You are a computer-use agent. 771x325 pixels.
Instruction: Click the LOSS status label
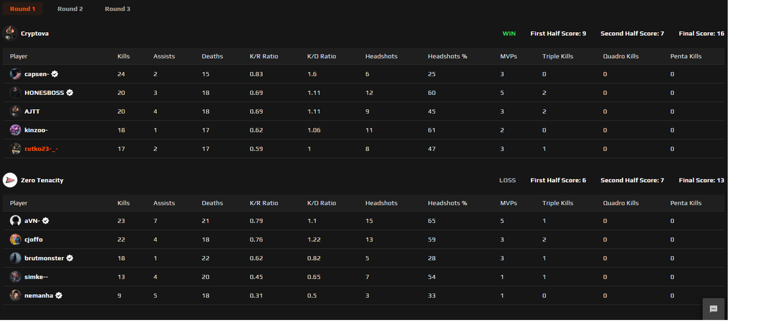click(x=508, y=180)
